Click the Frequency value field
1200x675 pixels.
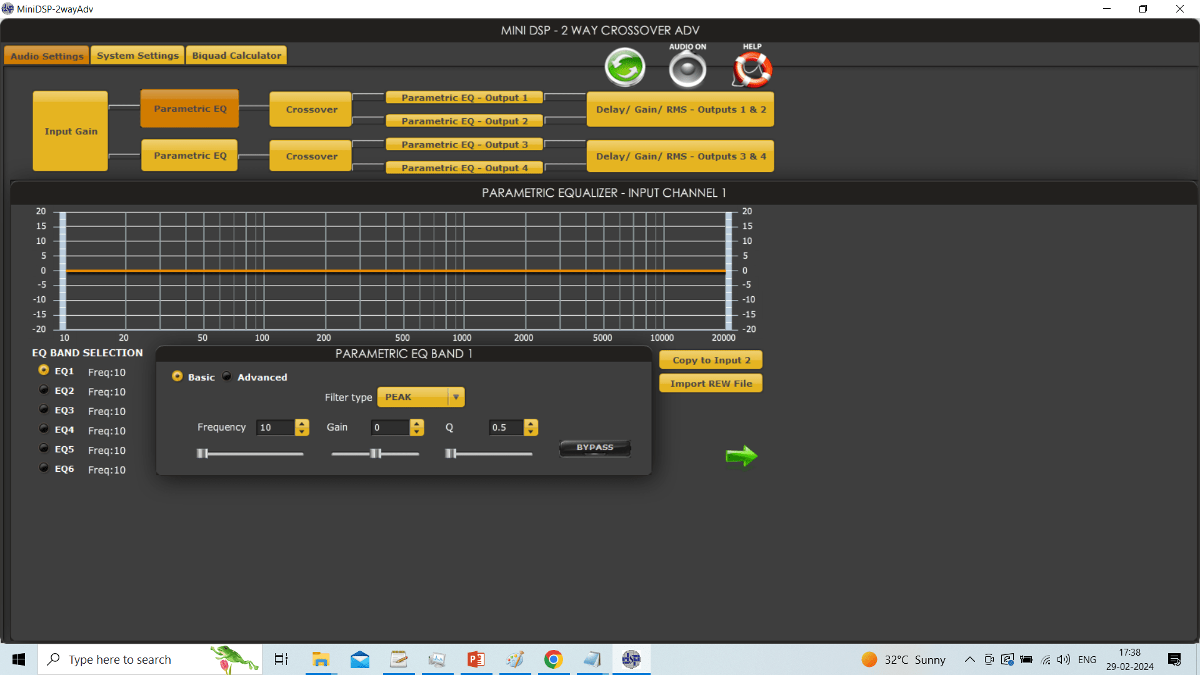click(x=275, y=427)
